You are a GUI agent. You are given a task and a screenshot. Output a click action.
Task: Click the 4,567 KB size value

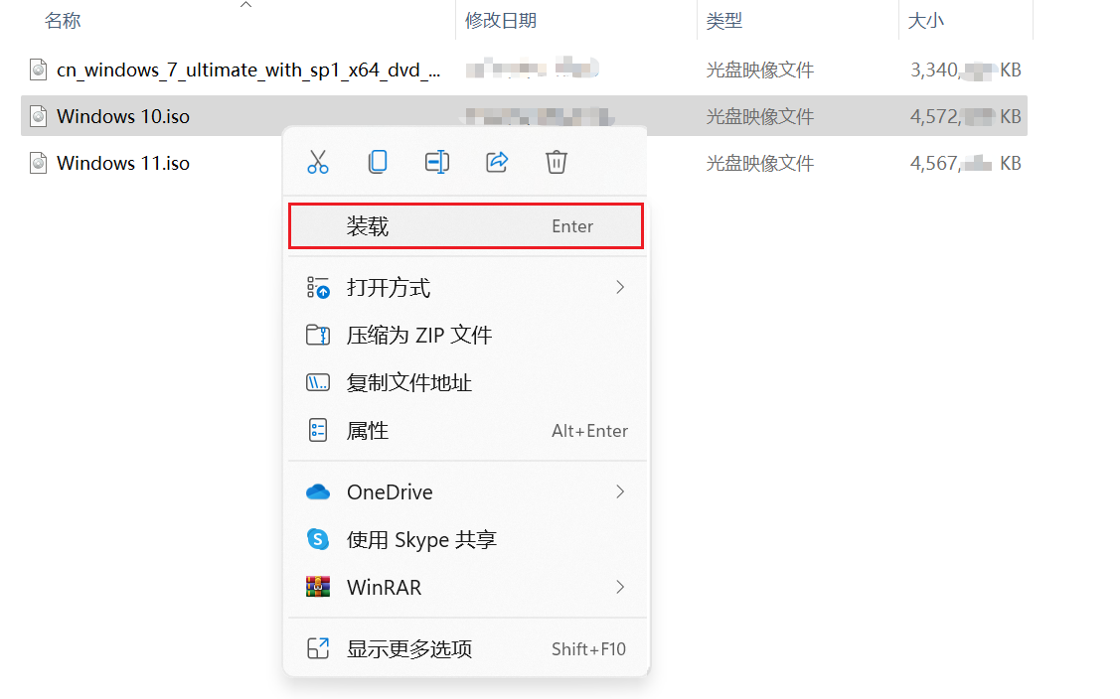coord(966,164)
